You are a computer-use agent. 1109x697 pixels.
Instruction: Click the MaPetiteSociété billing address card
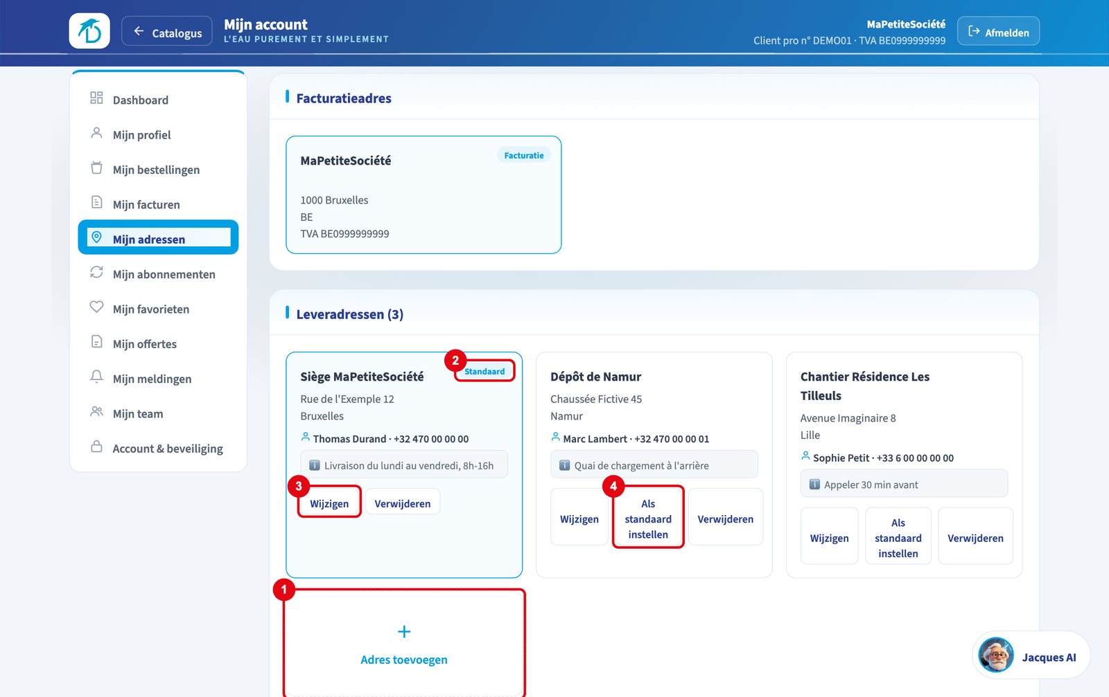(423, 194)
